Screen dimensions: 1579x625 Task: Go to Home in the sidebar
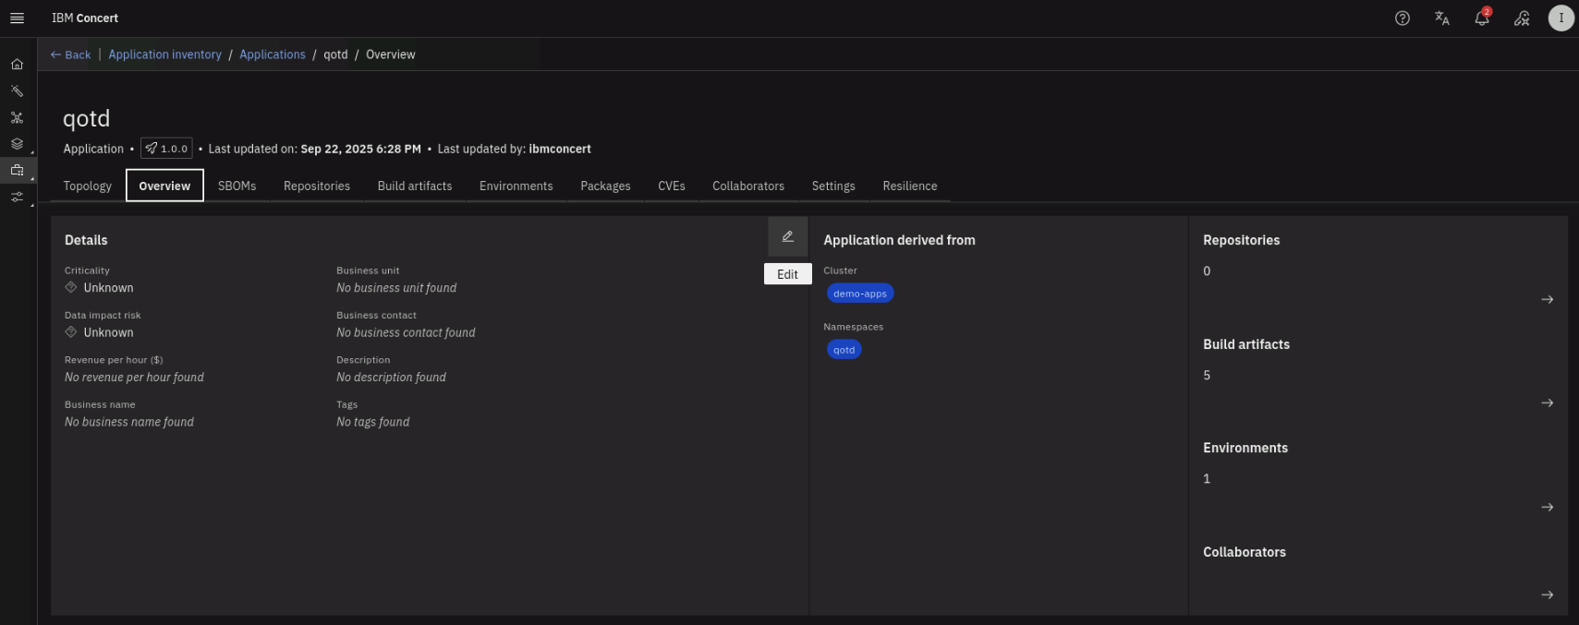point(17,65)
